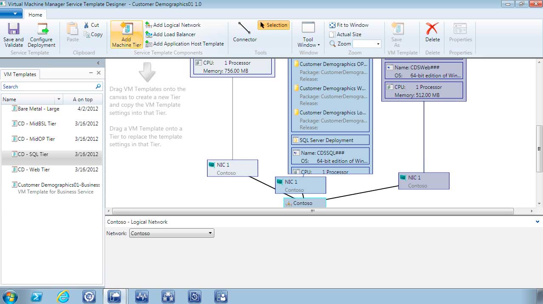
Task: Minimize the VM Templates panel
Action: pyautogui.click(x=91, y=73)
